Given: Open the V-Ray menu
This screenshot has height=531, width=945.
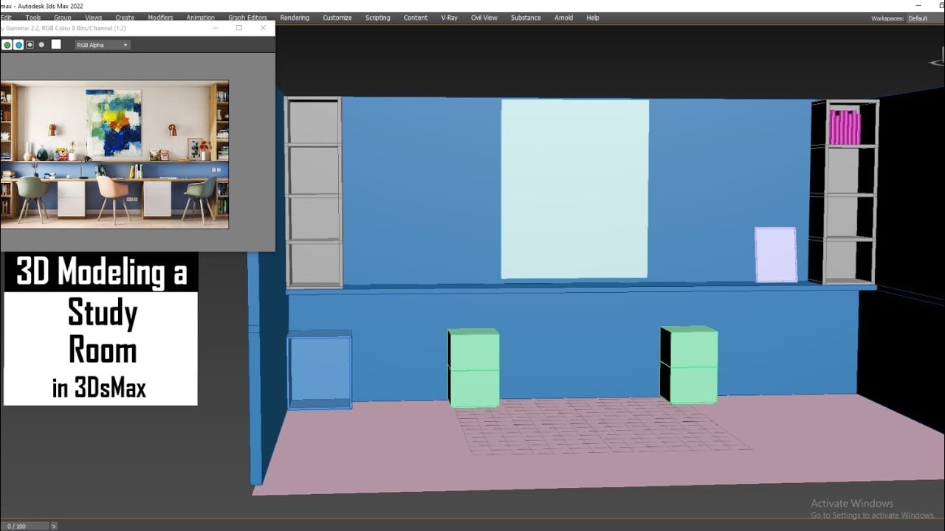Looking at the screenshot, I should coord(450,18).
